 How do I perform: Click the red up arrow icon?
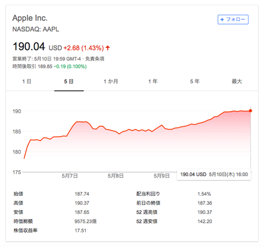pyautogui.click(x=108, y=48)
